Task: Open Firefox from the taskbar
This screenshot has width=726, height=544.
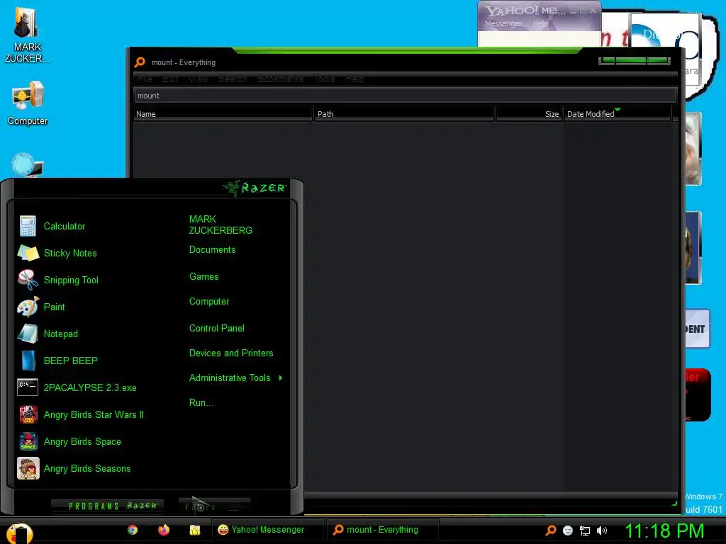Action: click(164, 530)
